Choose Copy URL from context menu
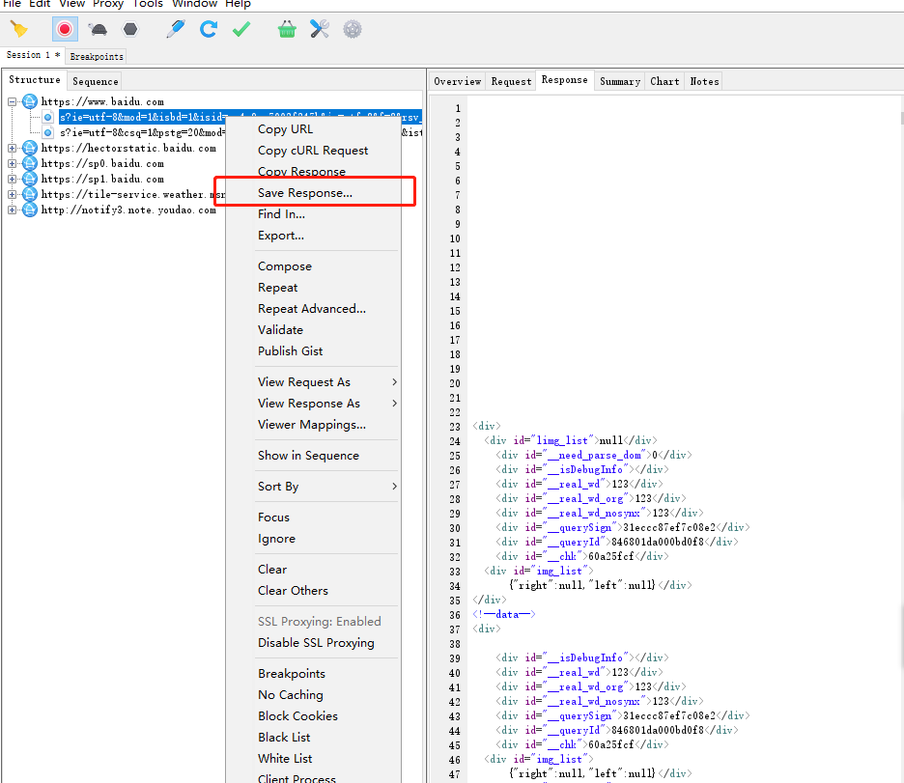Screen dimensions: 904x783 [313, 129]
